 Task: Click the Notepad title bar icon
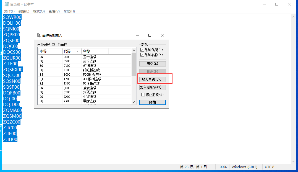tap(7, 4)
